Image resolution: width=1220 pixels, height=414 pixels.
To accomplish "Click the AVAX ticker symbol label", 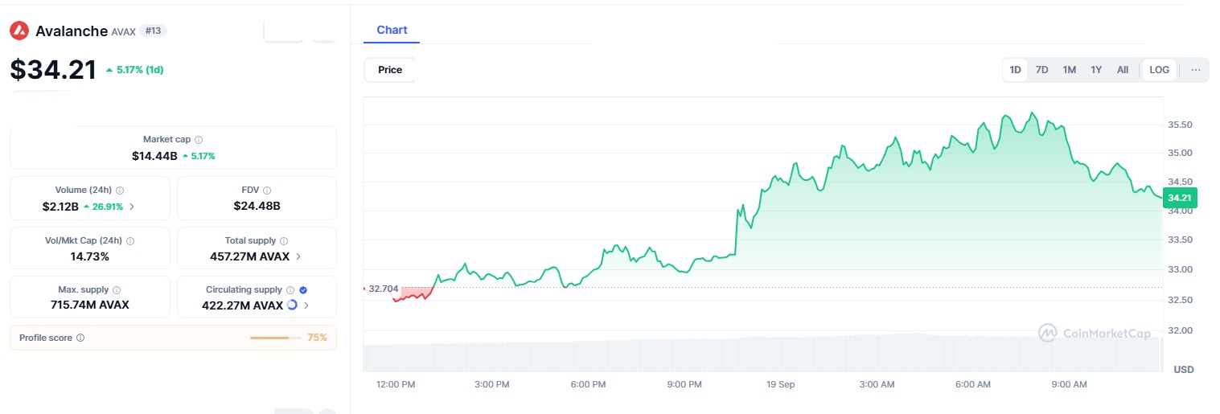I will [123, 31].
